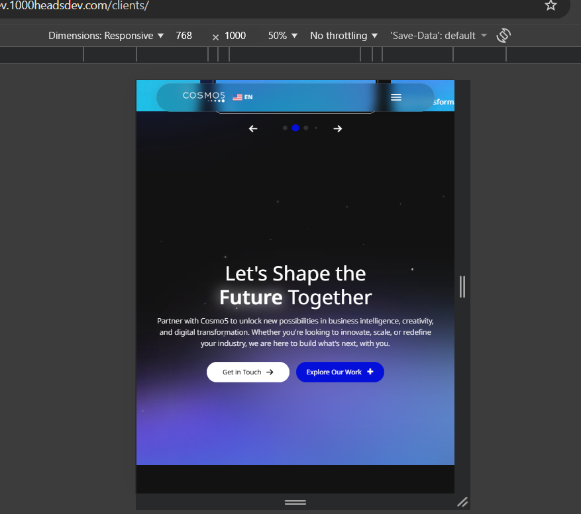
Task: Open the No throttling dropdown
Action: 344,36
